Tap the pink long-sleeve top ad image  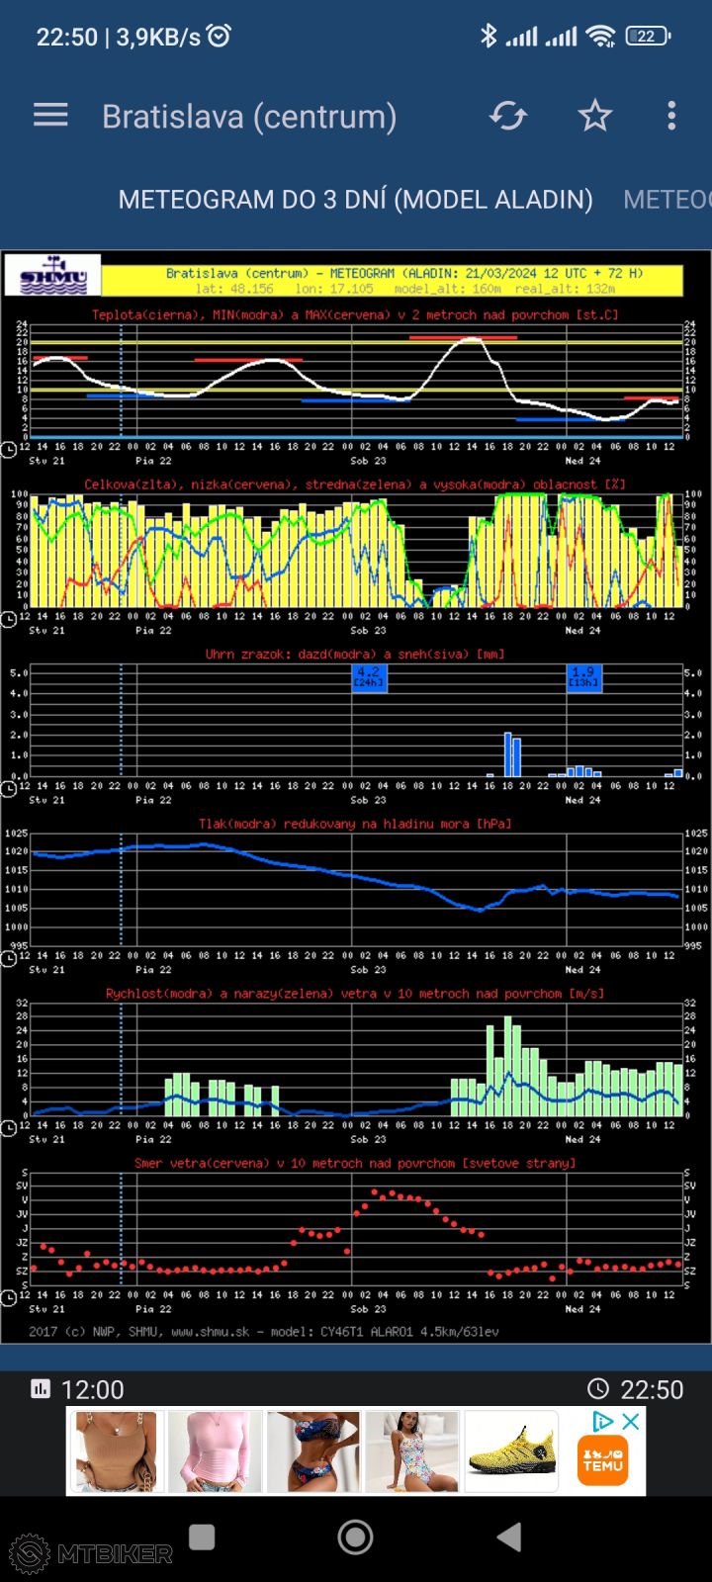coord(215,1450)
